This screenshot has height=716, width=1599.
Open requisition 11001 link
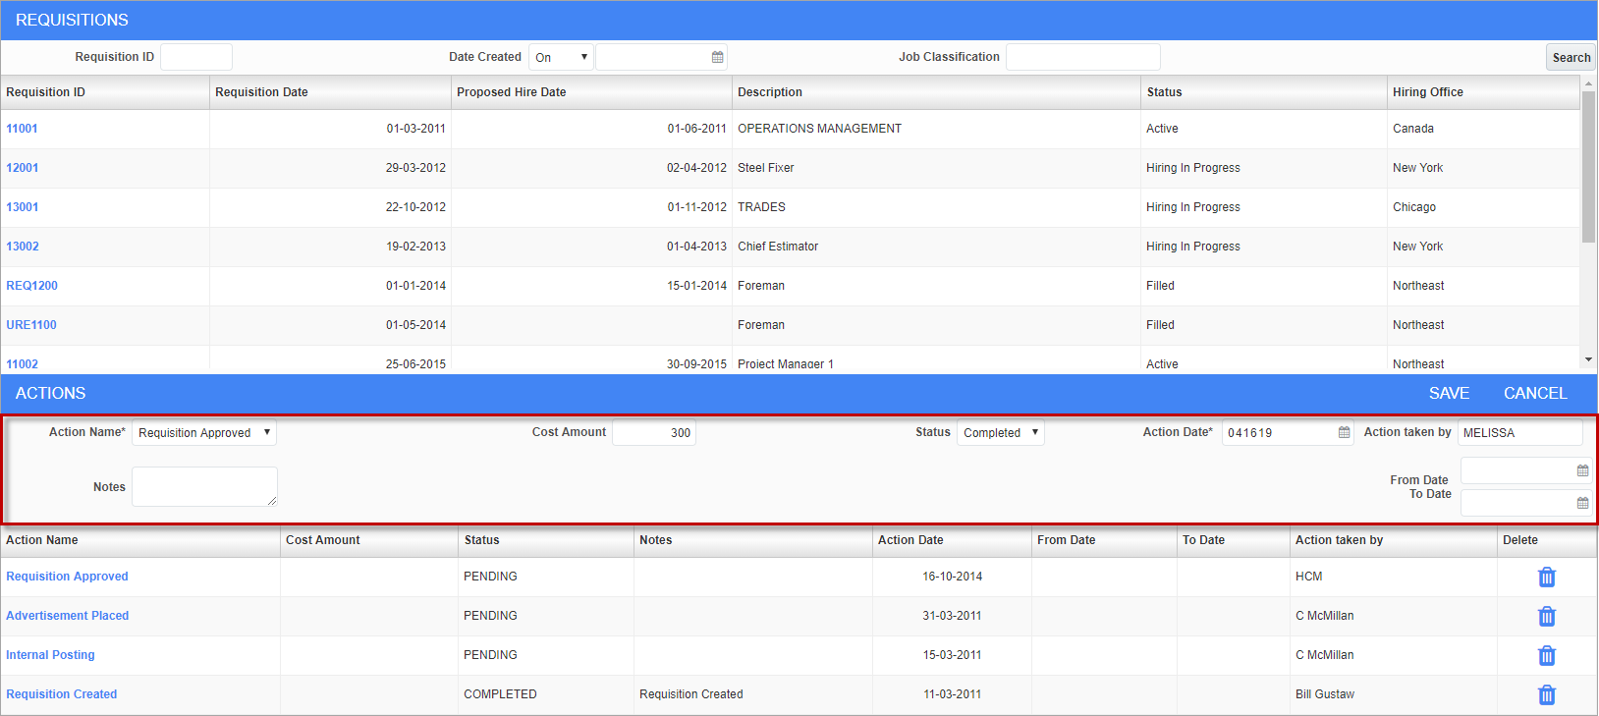point(22,129)
